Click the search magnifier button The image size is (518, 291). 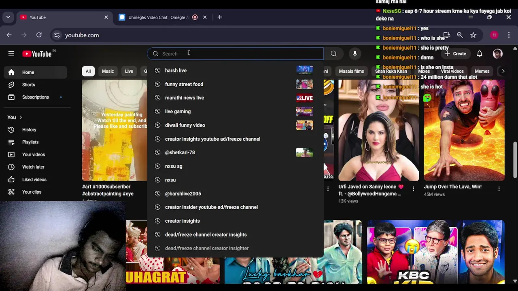pyautogui.click(x=333, y=54)
